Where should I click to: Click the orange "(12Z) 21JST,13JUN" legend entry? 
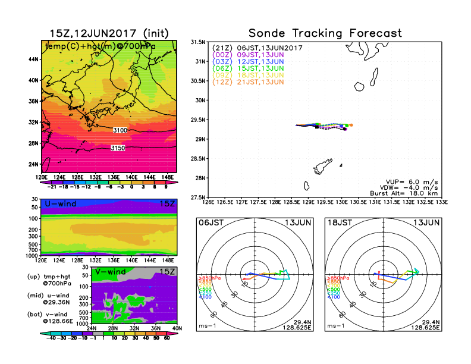(248, 82)
